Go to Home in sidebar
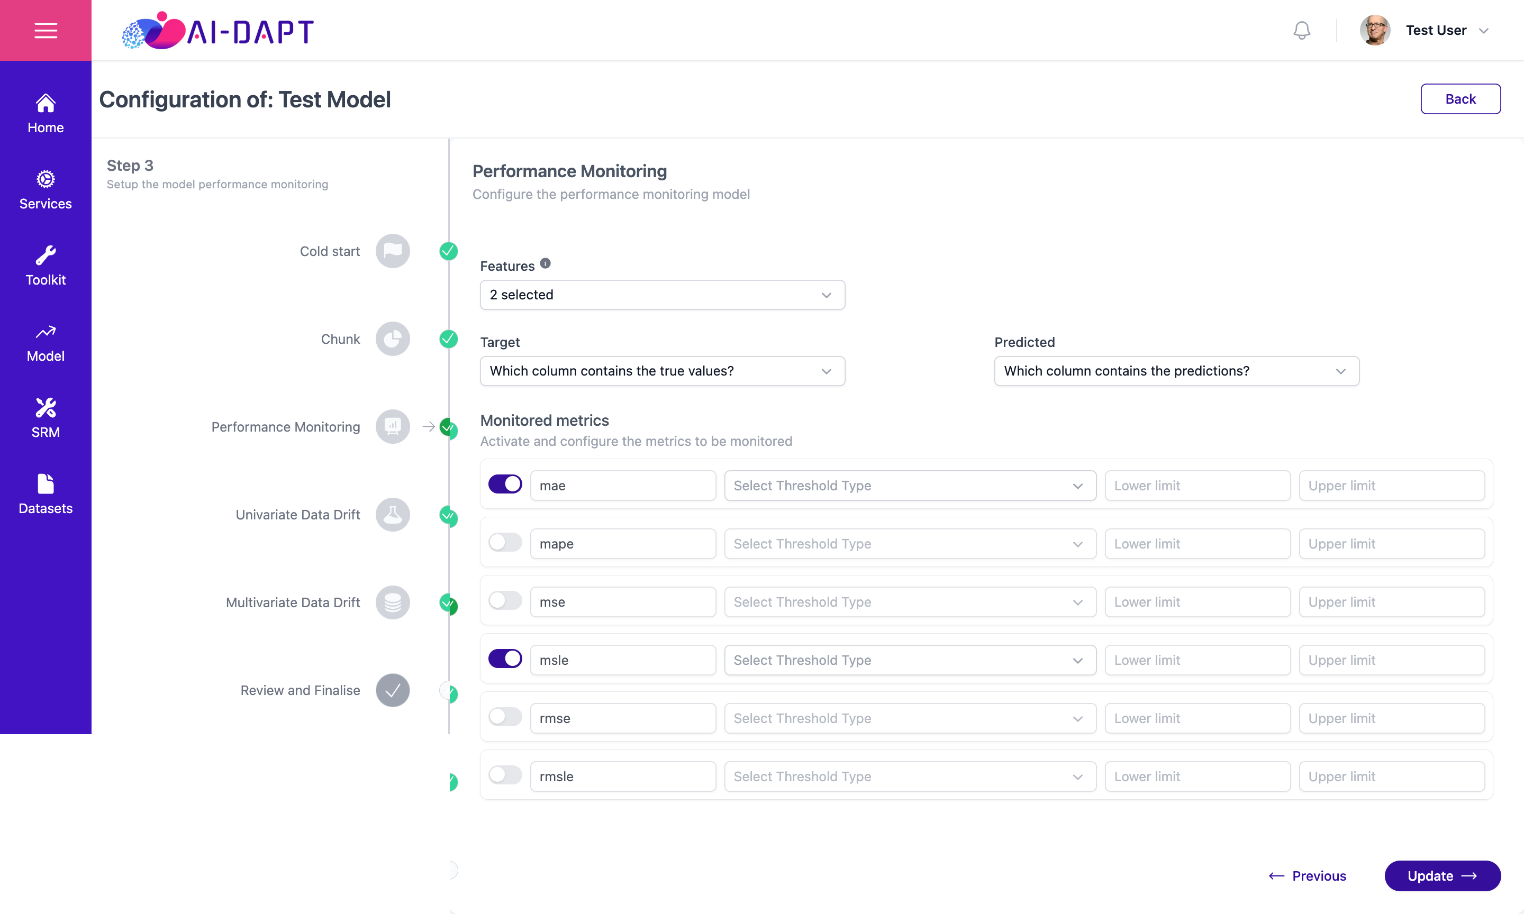The image size is (1524, 914). coord(46,113)
